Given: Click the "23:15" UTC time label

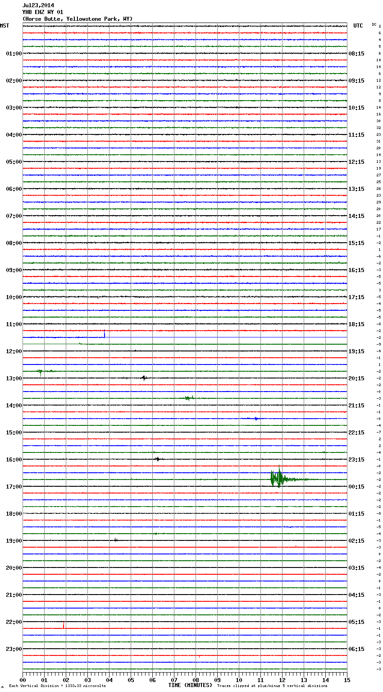Looking at the screenshot, I should point(356,460).
